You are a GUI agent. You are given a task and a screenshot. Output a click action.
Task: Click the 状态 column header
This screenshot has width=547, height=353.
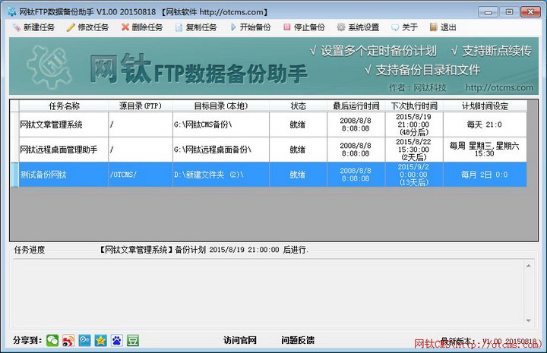[299, 106]
